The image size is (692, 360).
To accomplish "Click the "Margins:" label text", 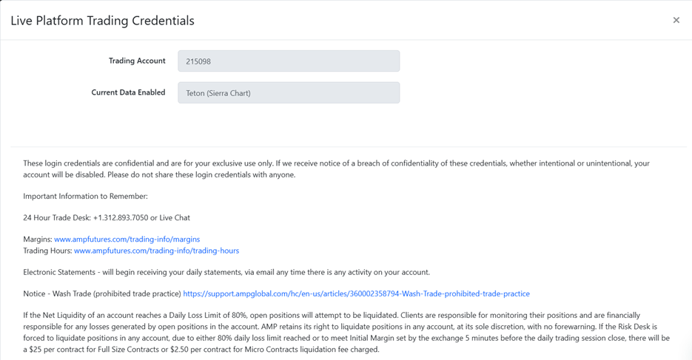I will point(38,240).
